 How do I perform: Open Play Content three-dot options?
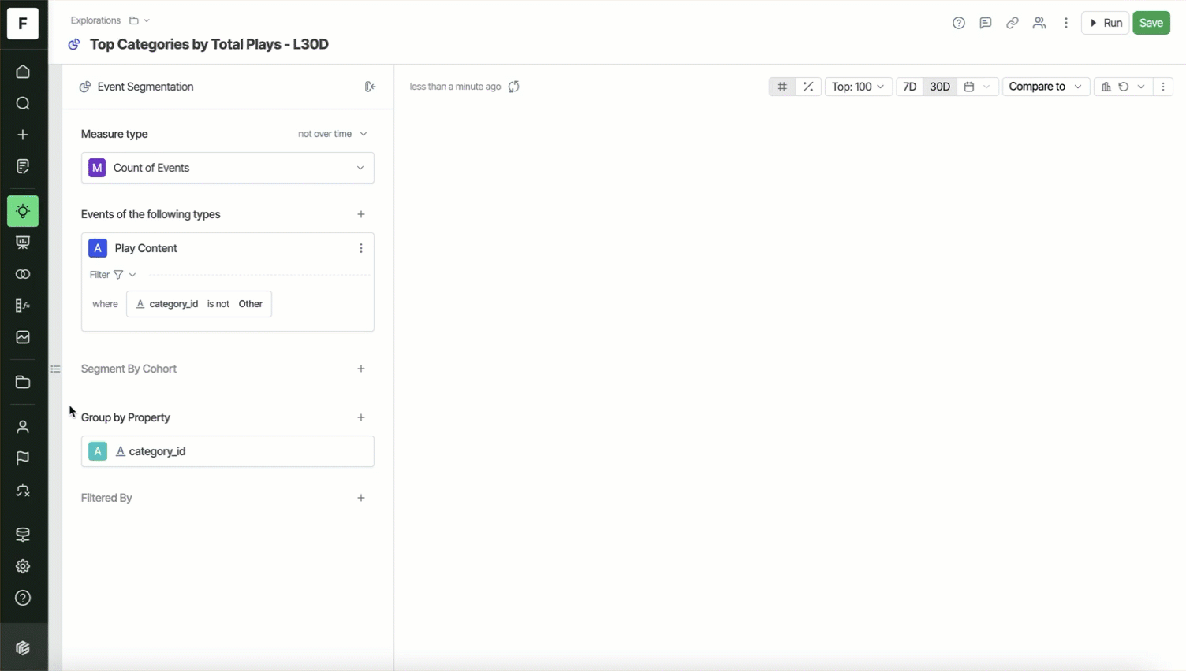[361, 248]
